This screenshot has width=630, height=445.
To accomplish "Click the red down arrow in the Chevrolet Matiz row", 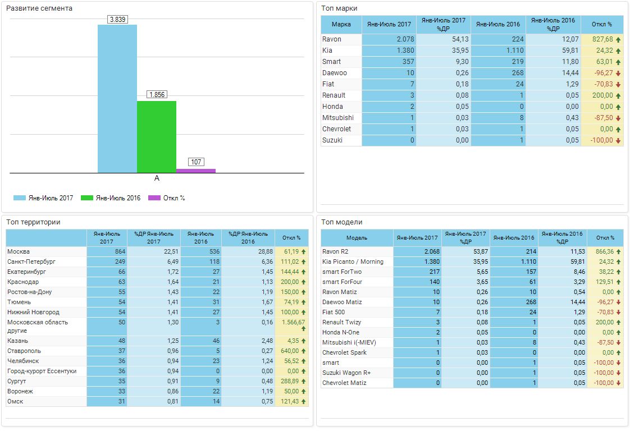I will (x=618, y=383).
